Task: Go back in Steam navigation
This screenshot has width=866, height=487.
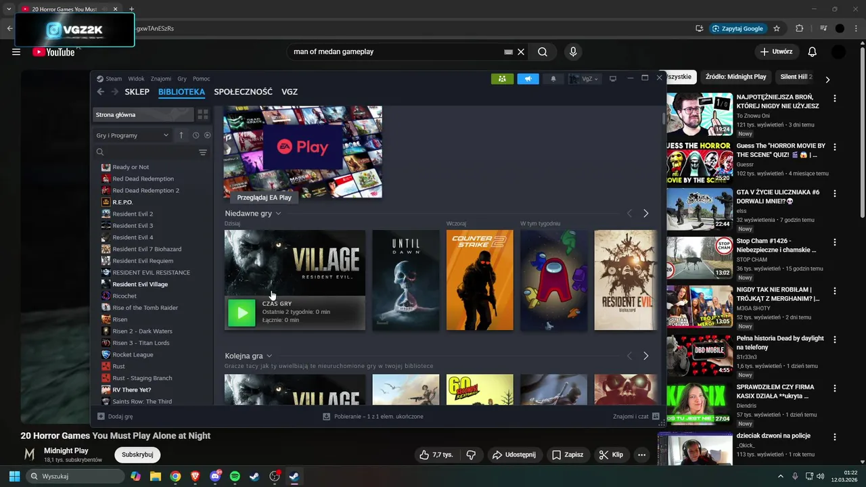Action: pos(100,92)
